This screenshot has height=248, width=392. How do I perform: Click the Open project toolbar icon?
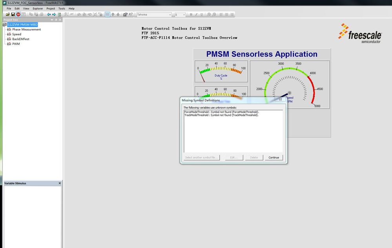tap(8, 15)
